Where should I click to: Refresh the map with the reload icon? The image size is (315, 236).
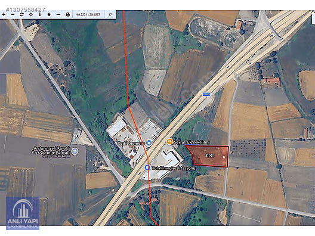tap(21, 14)
